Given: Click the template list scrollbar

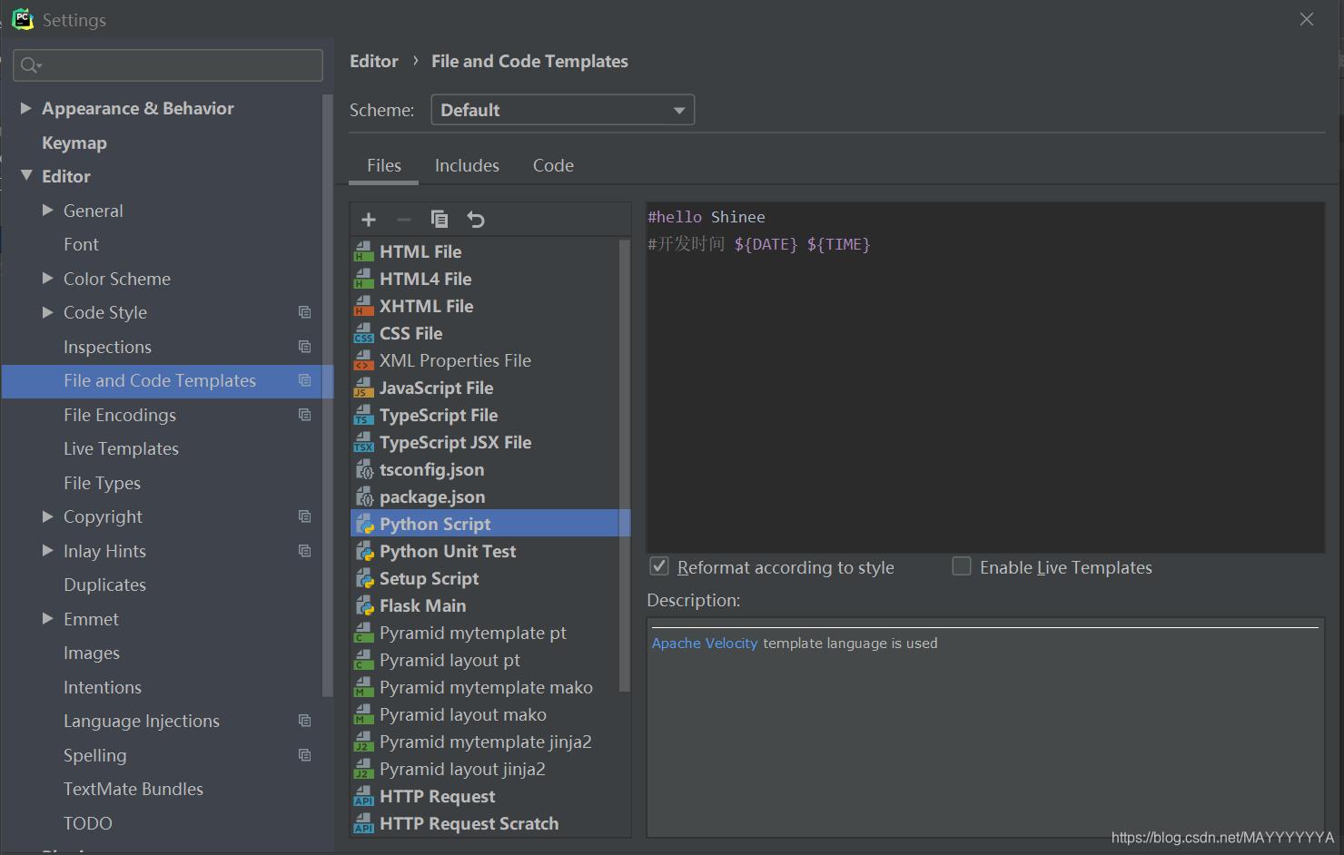Looking at the screenshot, I should [x=624, y=465].
